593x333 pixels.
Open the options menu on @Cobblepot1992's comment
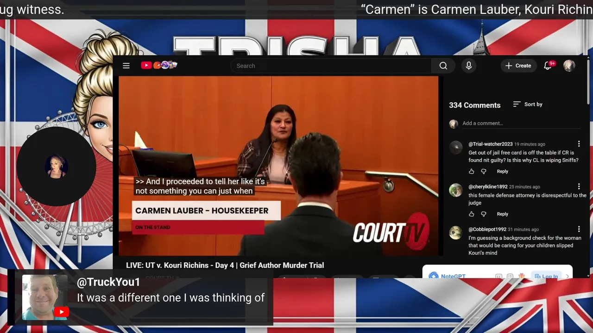click(579, 229)
